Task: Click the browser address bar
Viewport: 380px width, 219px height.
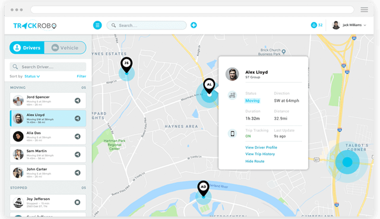Action: pyautogui.click(x=192, y=9)
